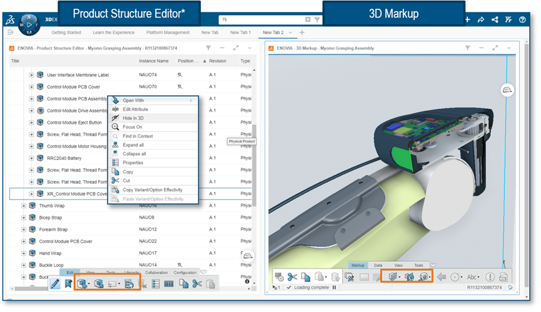The width and height of the screenshot is (541, 312).
Task: Click the Abc text annotation tool
Action: 472,277
